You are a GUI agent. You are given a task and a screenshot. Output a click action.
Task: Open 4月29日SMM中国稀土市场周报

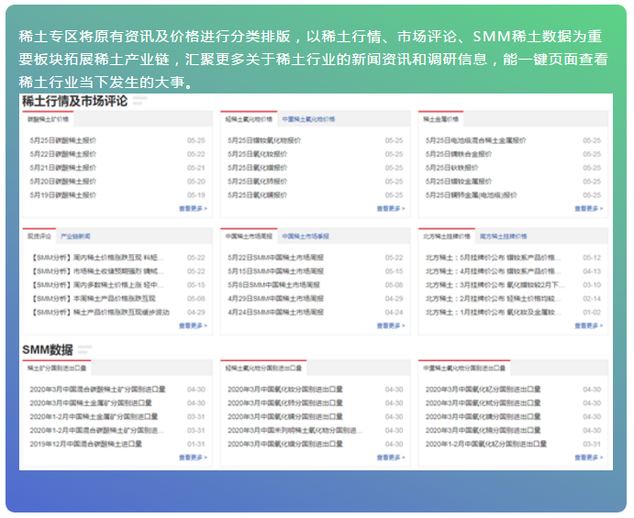point(275,299)
